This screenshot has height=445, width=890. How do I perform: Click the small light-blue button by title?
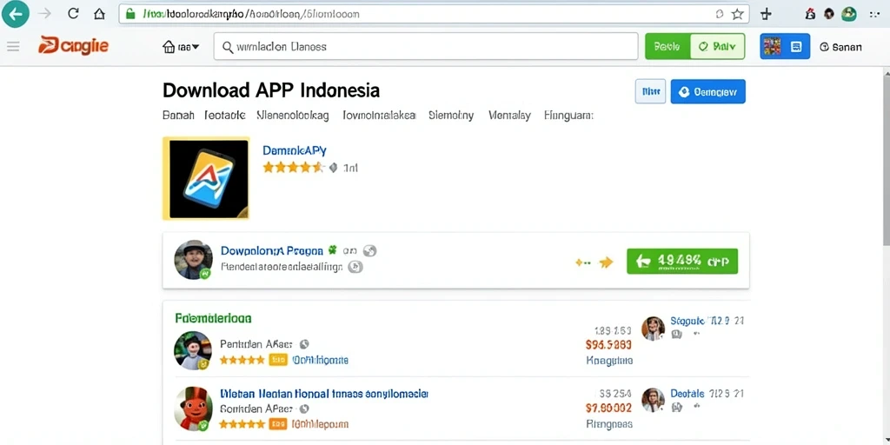click(x=650, y=91)
